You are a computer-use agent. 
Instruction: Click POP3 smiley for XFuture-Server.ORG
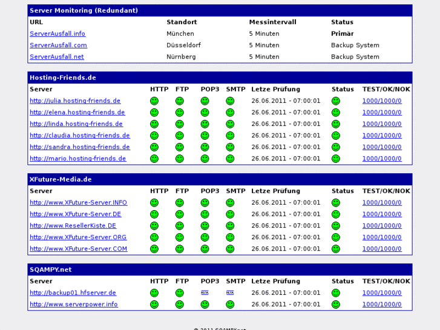pos(205,237)
